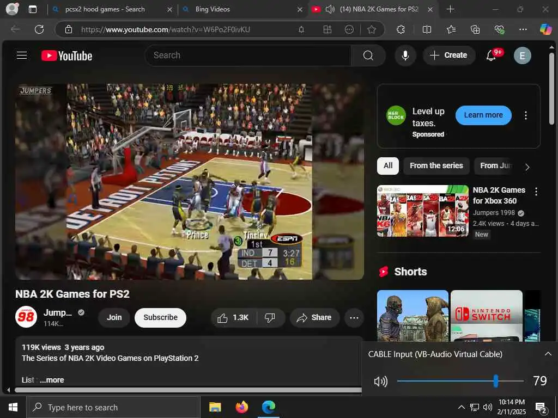Go to YouTube home via logo

(x=66, y=56)
